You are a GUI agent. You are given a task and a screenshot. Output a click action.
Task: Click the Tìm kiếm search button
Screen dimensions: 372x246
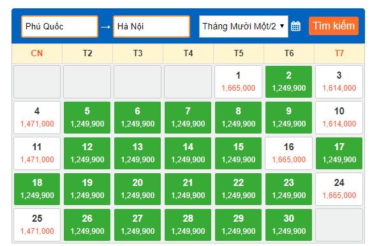(334, 26)
